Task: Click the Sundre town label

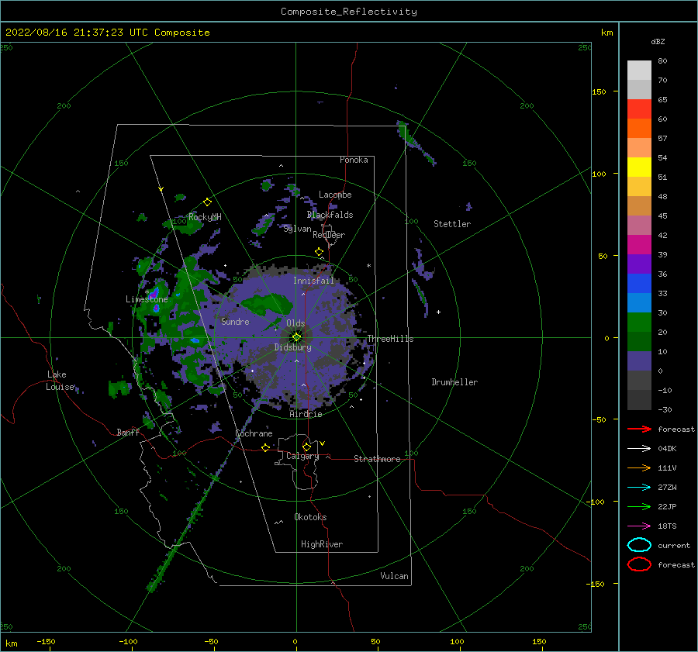Action: tap(235, 322)
